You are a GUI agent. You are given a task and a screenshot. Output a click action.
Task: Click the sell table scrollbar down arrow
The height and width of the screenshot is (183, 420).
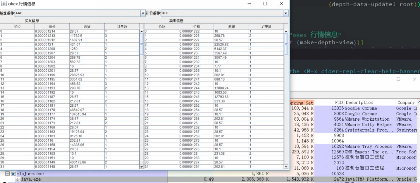click(x=286, y=167)
